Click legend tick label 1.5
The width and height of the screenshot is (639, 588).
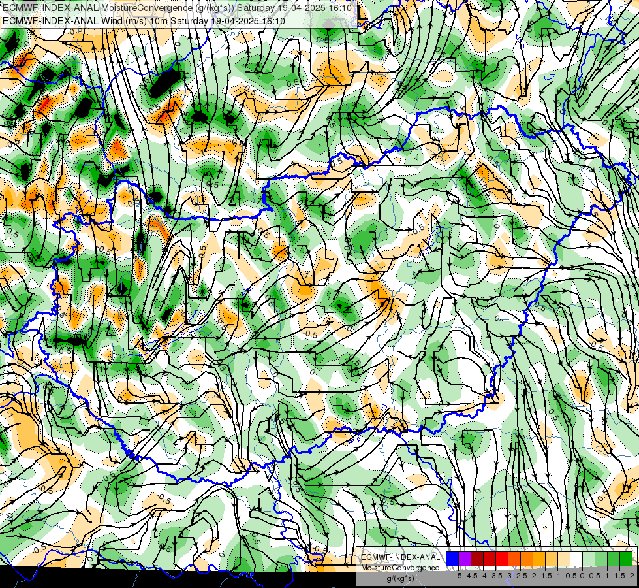(x=619, y=576)
